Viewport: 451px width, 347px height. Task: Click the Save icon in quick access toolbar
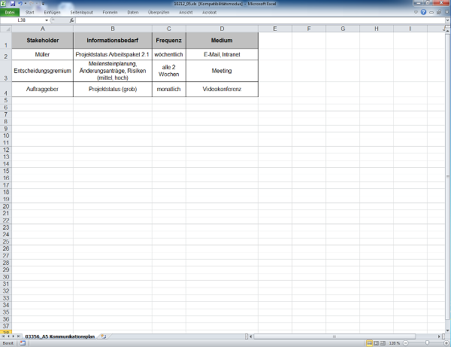tap(13, 4)
